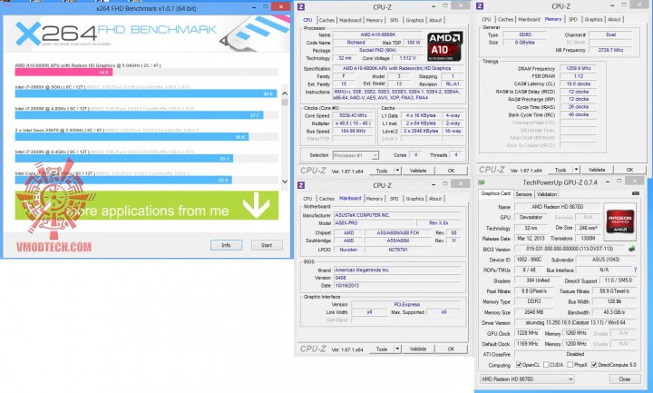The width and height of the screenshot is (653, 393).
Task: Click the Mainboard model field A88X-PRO
Action: pyautogui.click(x=375, y=223)
